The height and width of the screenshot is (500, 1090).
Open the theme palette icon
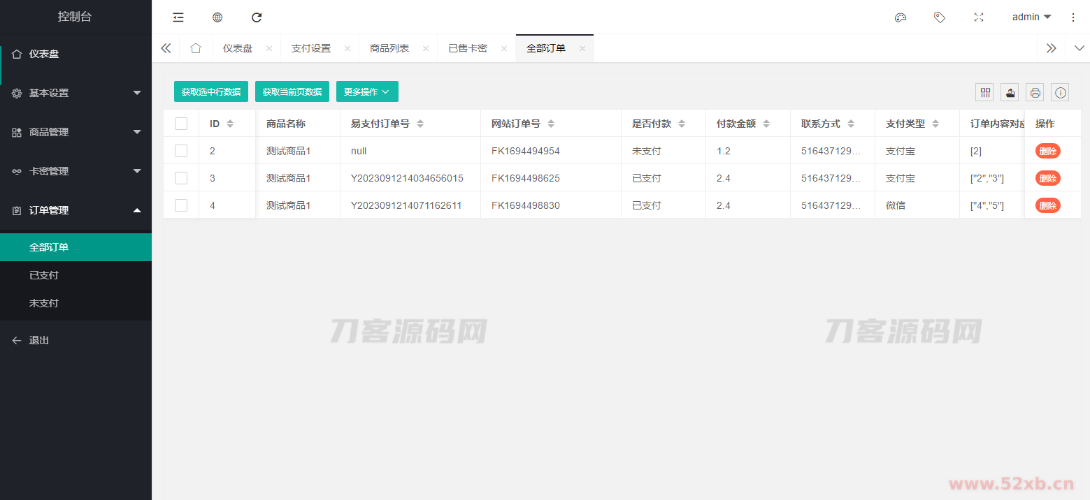click(901, 17)
